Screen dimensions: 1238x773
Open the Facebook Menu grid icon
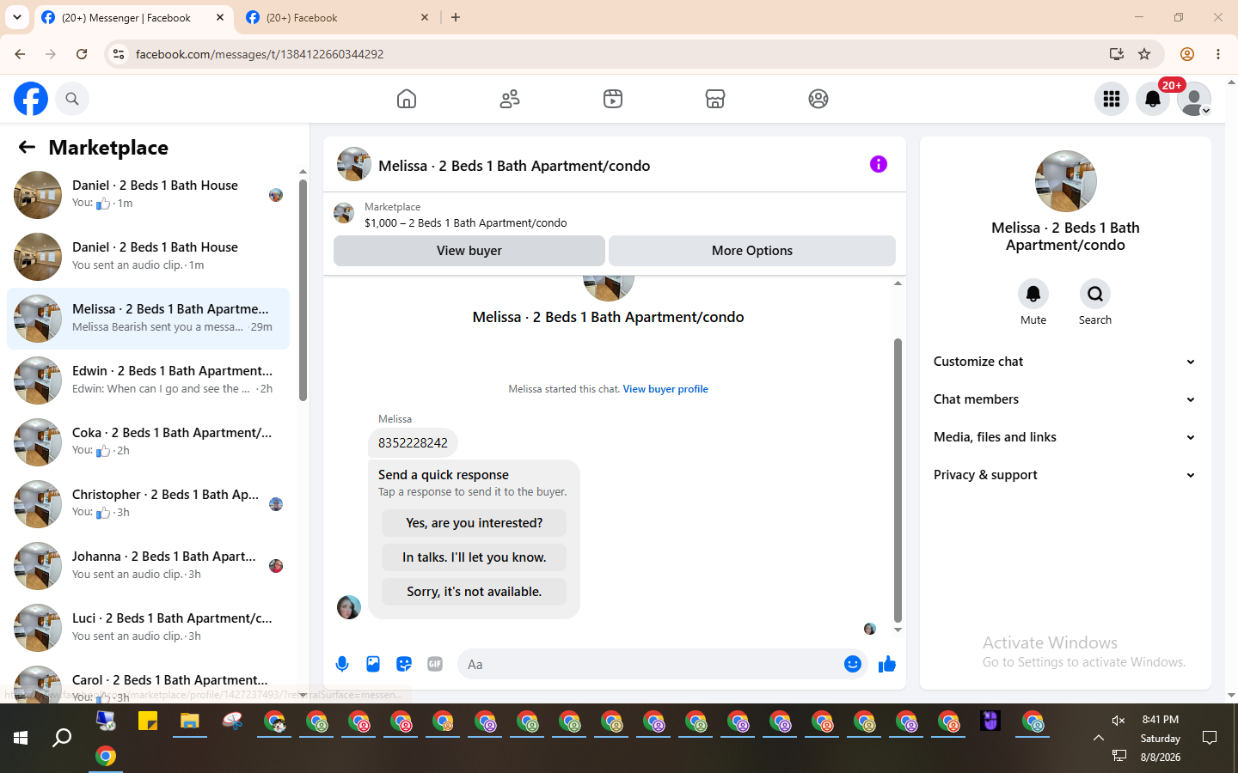pyautogui.click(x=1112, y=99)
